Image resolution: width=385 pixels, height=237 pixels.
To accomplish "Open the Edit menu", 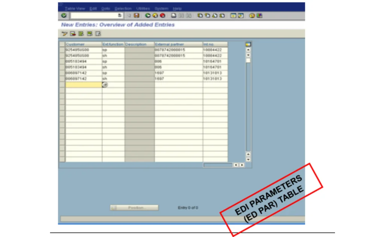I will 93,9.
